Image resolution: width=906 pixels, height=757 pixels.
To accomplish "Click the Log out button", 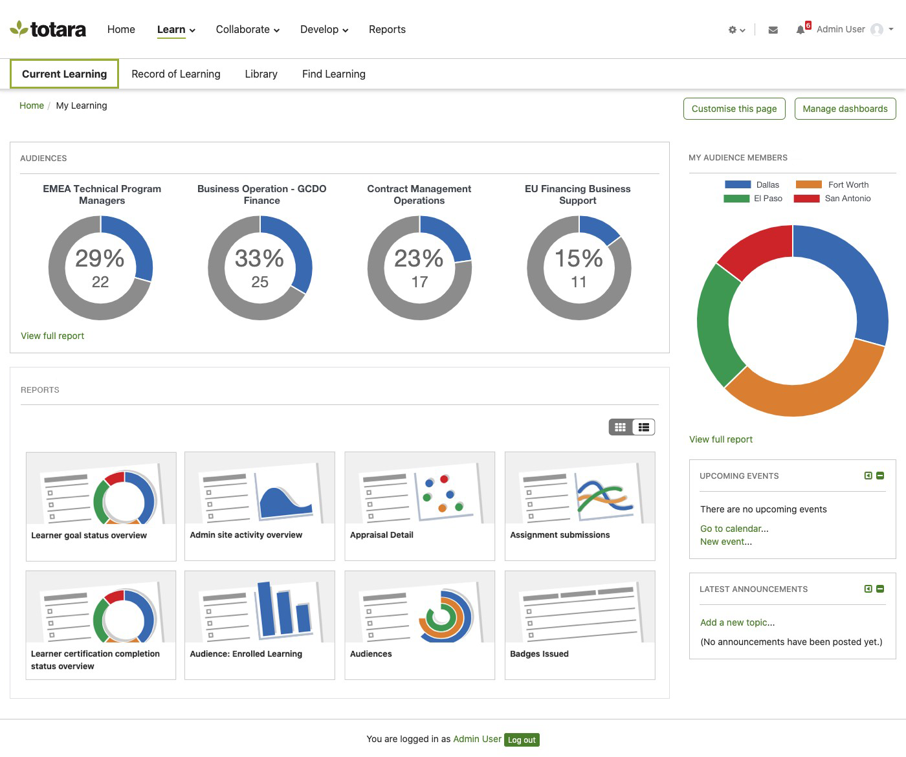I will pyautogui.click(x=521, y=740).
